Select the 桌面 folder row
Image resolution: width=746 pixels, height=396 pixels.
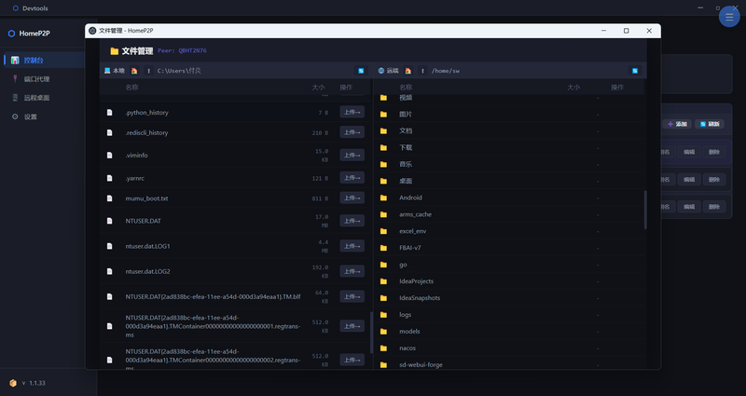tap(508, 181)
